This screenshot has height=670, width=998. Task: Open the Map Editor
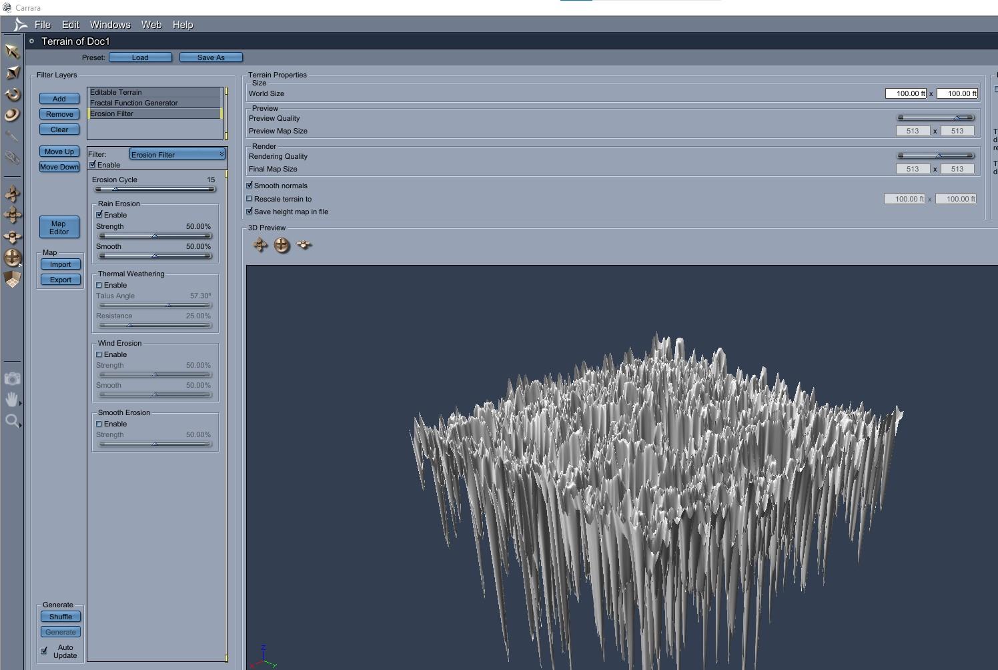point(59,228)
